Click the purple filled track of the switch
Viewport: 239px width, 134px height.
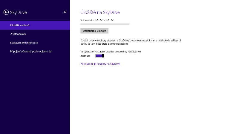[99, 56]
